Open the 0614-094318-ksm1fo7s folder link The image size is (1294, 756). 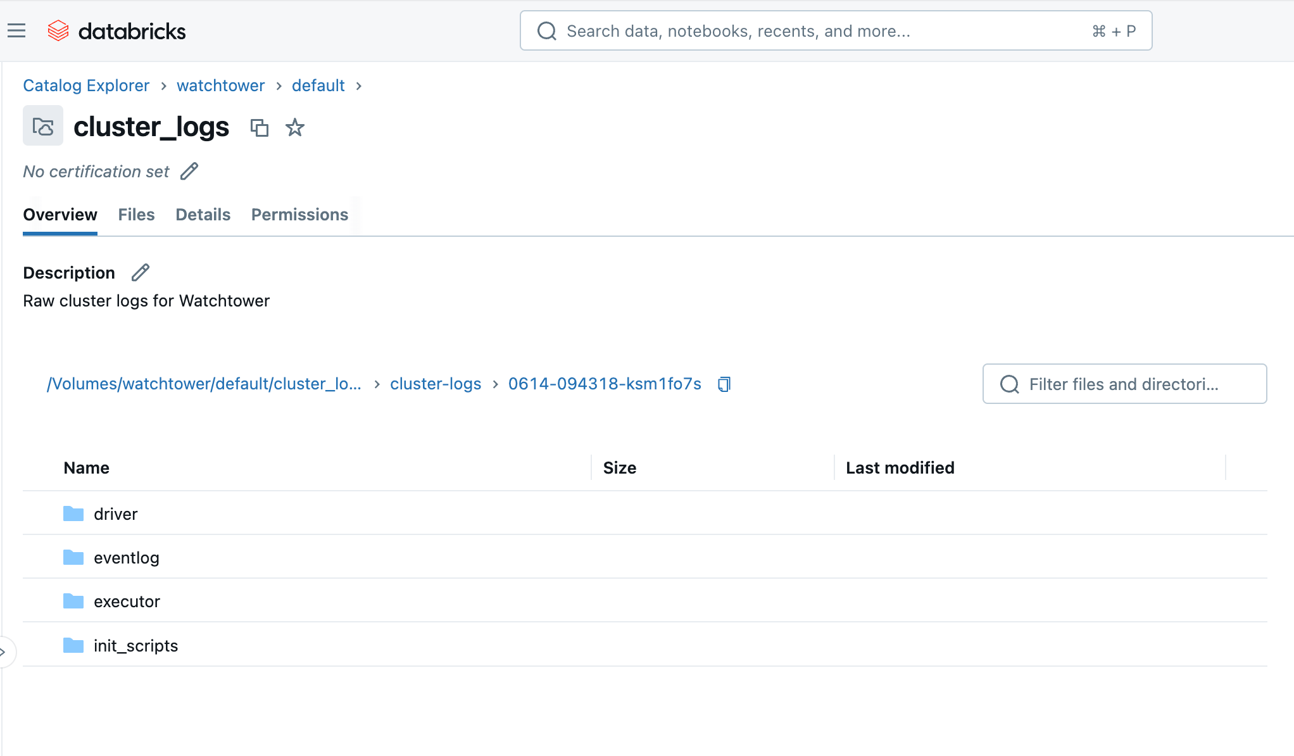pyautogui.click(x=605, y=384)
